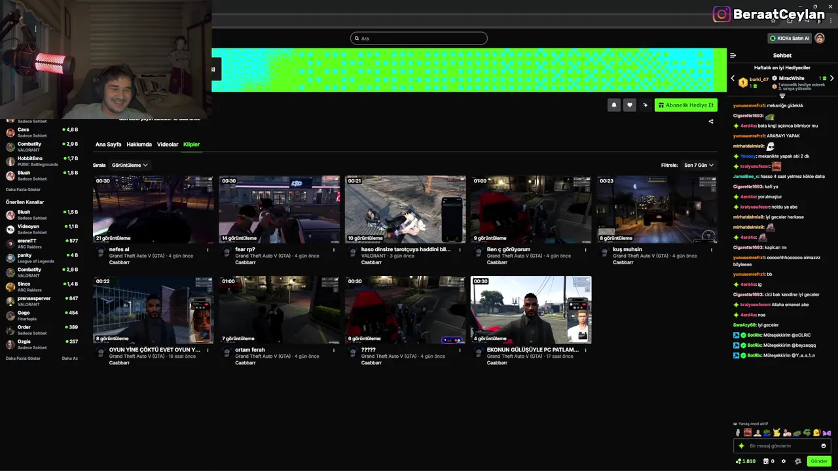The height and width of the screenshot is (471, 838).
Task: Click 'Abonelik Hediye Et' button
Action: [x=686, y=105]
